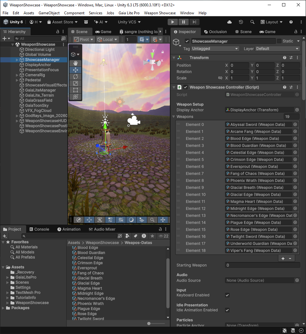Open the Unity VCS dropdown
The height and width of the screenshot is (334, 306).
[x=129, y=22]
